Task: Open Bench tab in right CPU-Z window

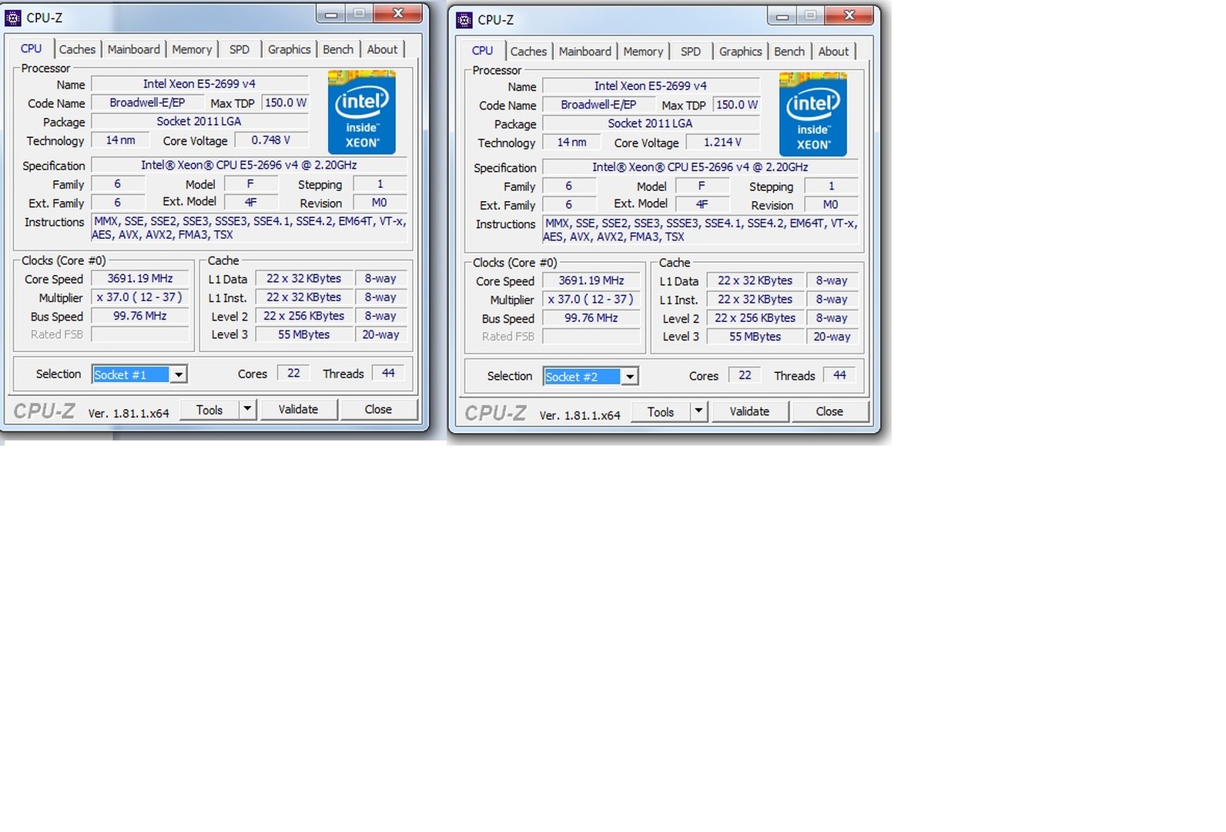Action: click(x=789, y=52)
